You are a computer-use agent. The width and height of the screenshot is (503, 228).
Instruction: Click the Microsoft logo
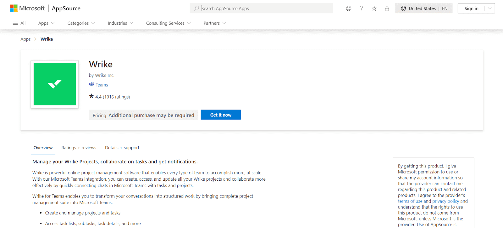27,8
